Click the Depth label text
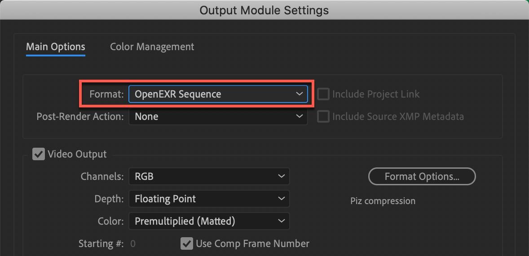529x256 pixels. [x=109, y=199]
